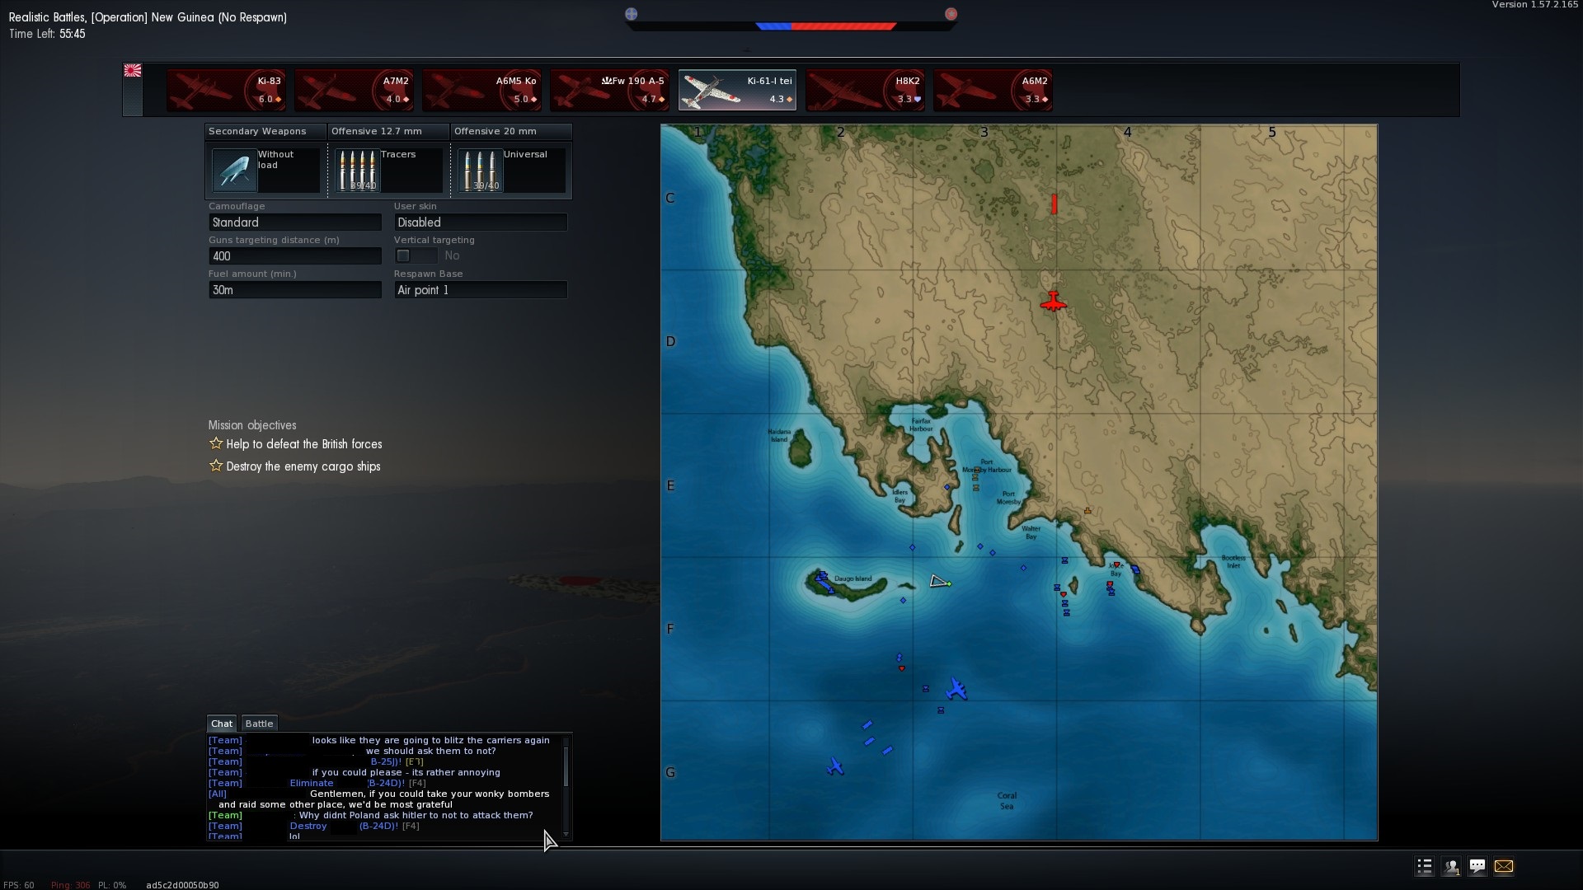1583x890 pixels.
Task: Click the Port Moresby Harbour map label
Action: point(987,466)
